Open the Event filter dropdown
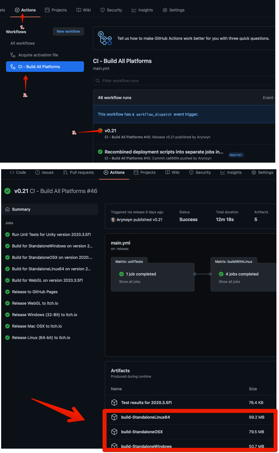Viewport: 279px width, 453px height. [x=269, y=98]
